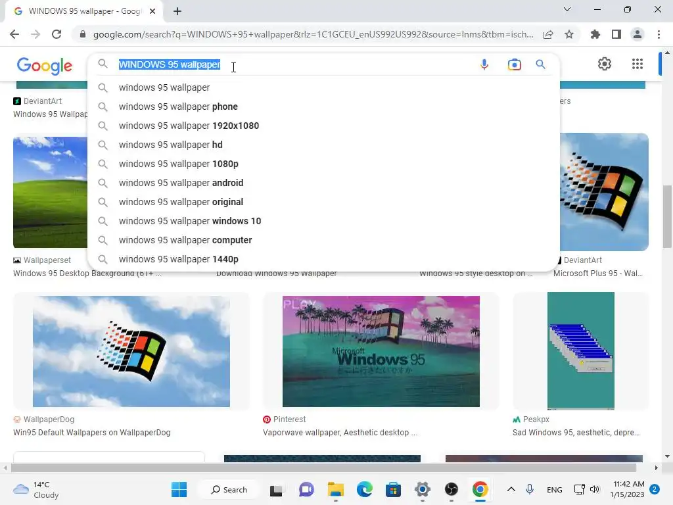Click the browser back arrow
This screenshot has width=673, height=505.
14,34
